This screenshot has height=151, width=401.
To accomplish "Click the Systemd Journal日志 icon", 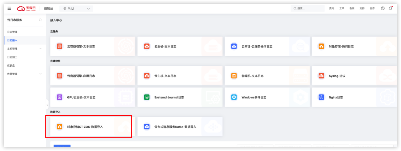I will [147, 97].
